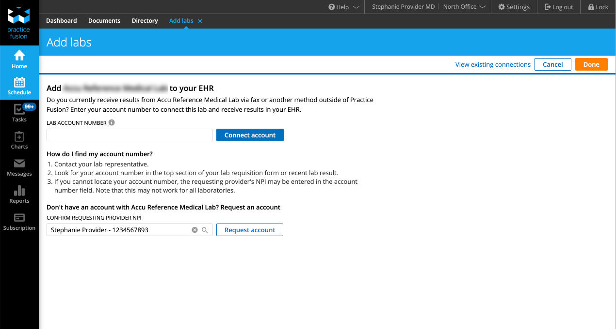This screenshot has width=616, height=329.
Task: Switch to the Directory tab
Action: tap(145, 21)
